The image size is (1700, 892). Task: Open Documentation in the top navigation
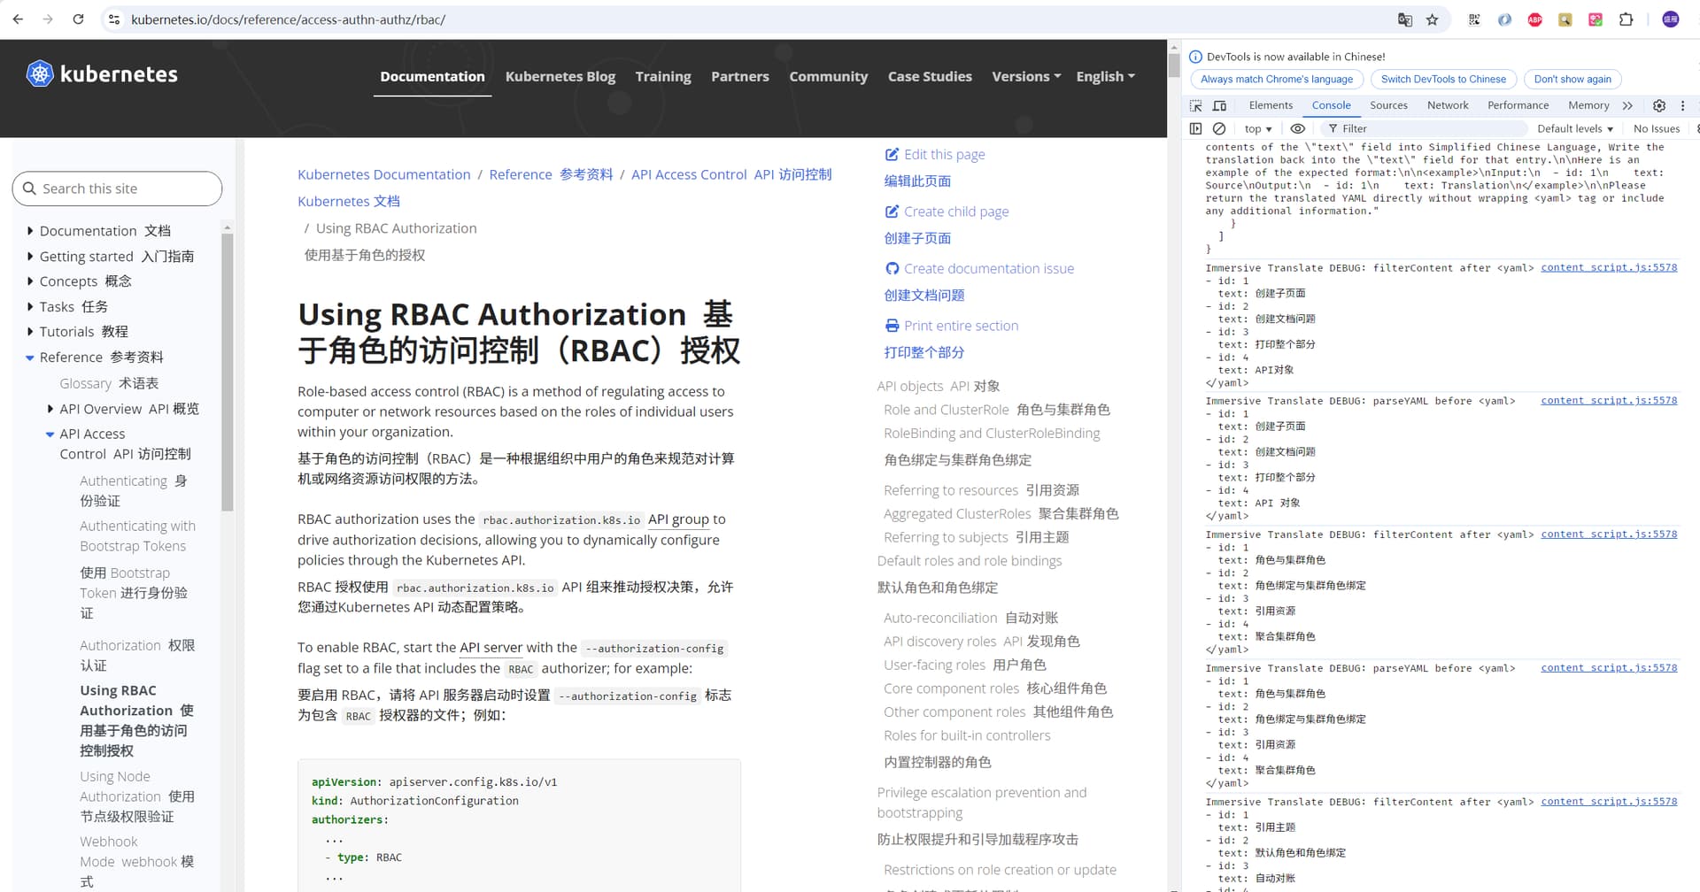click(x=432, y=76)
